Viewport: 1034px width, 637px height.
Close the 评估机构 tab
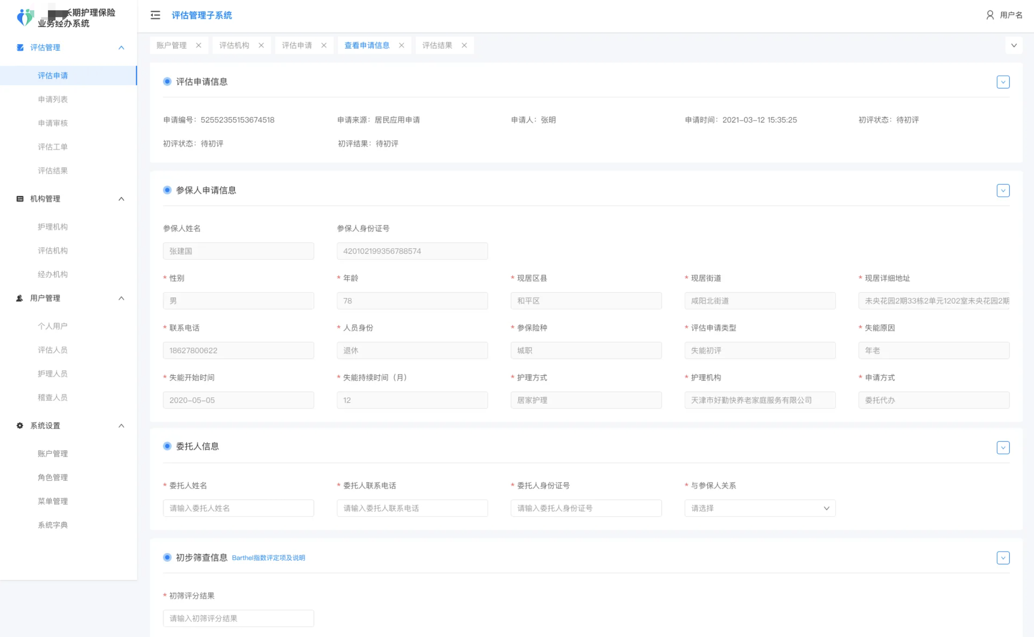(261, 45)
